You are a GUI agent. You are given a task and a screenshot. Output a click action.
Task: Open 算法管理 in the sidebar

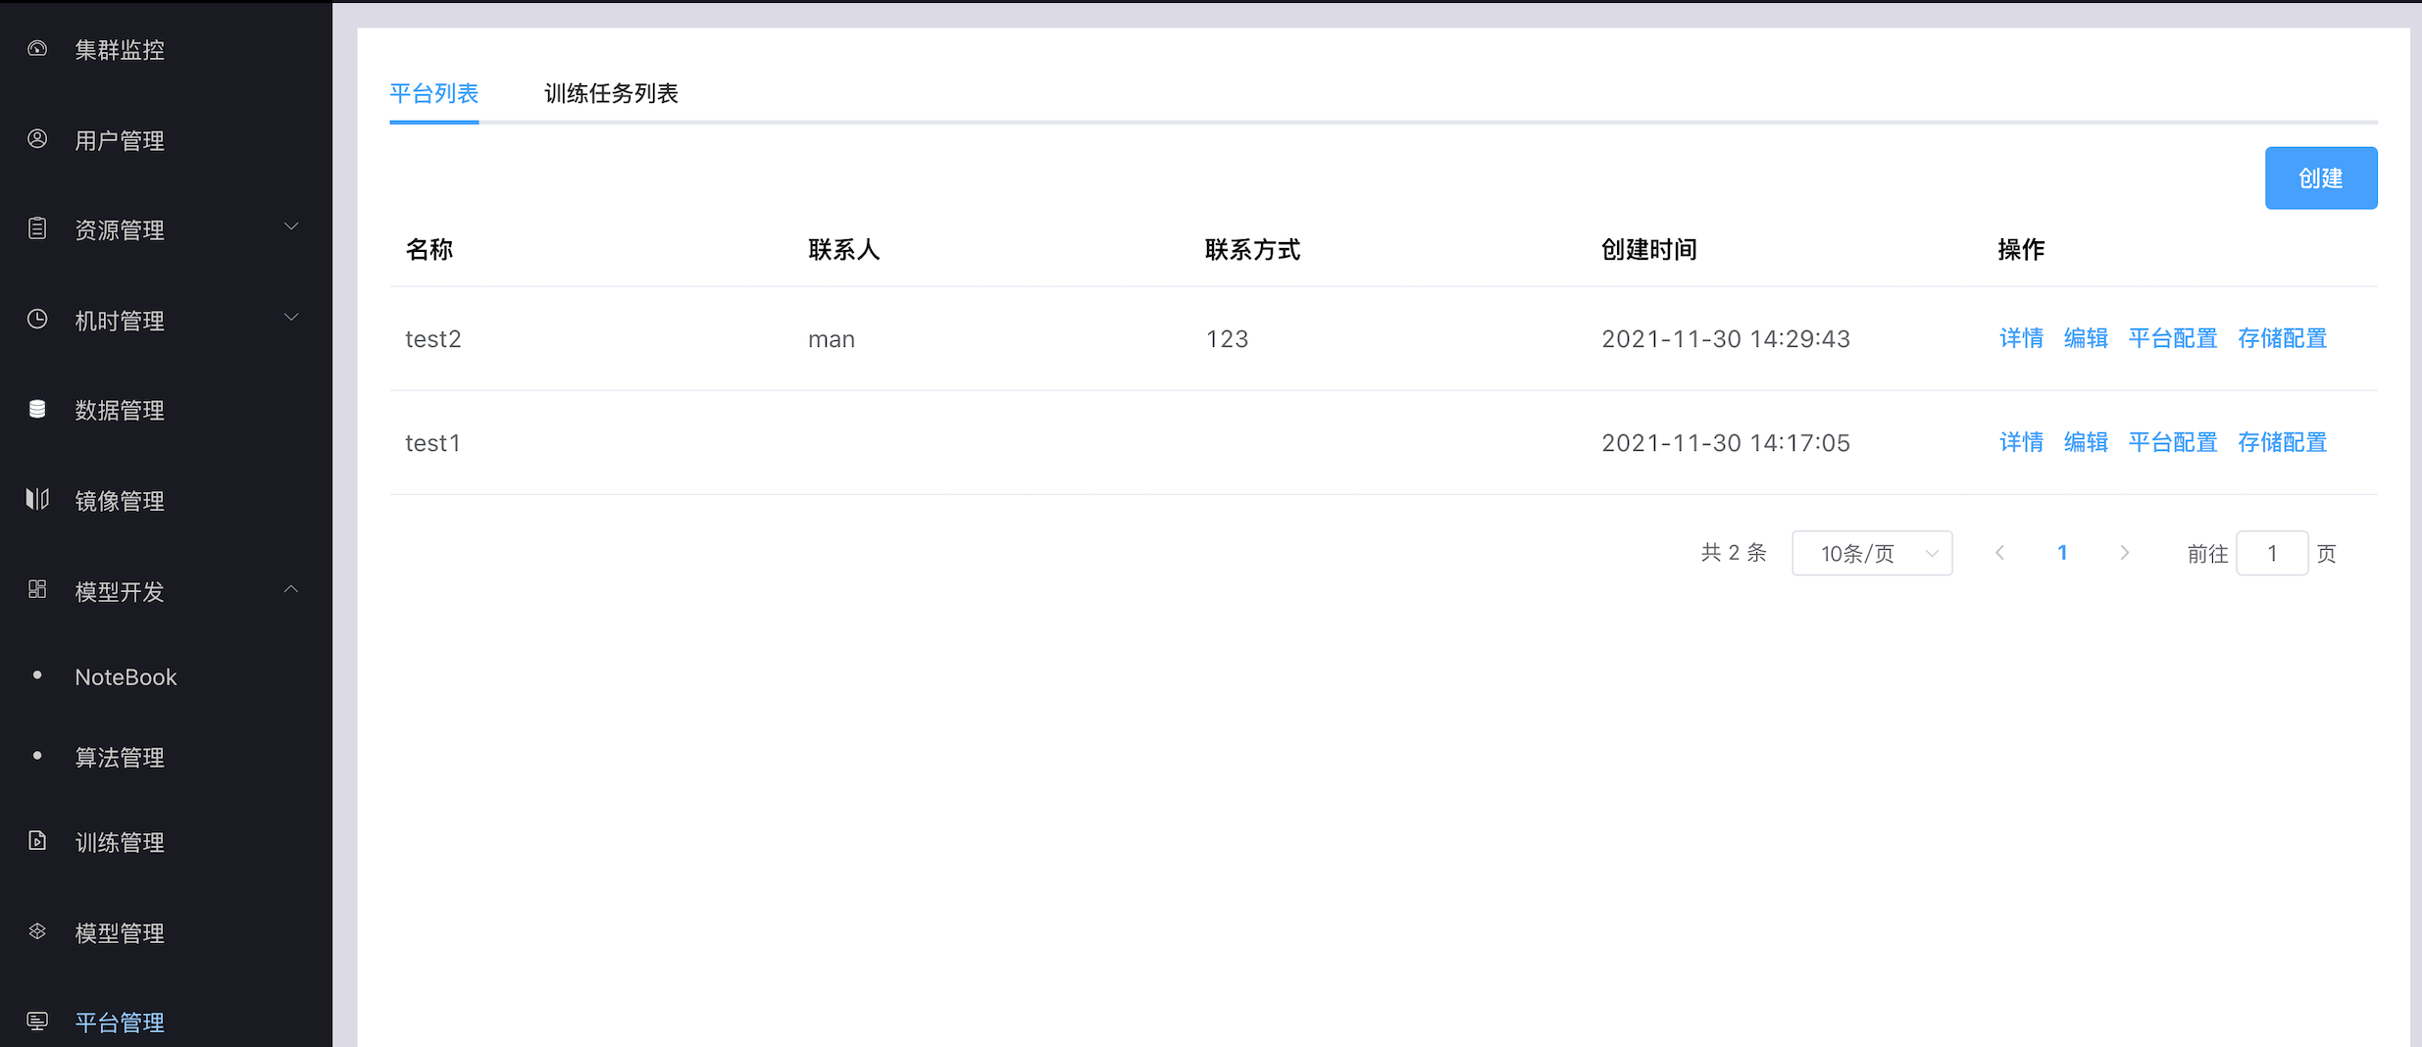tap(120, 758)
